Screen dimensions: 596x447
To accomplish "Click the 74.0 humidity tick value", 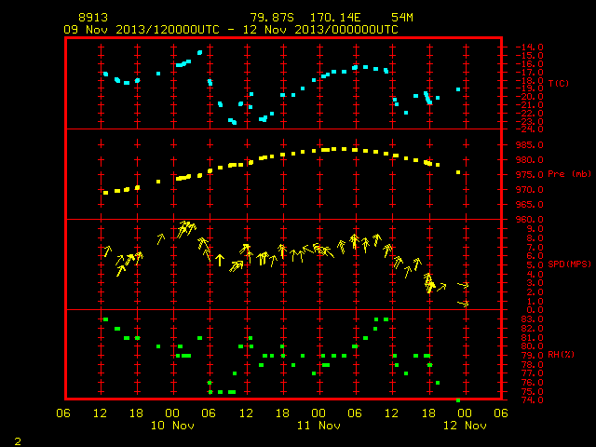I will click(x=532, y=400).
